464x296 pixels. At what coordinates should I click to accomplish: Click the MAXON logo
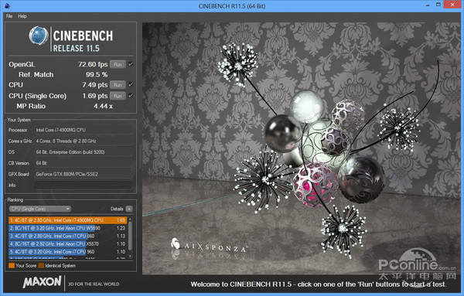(43, 282)
